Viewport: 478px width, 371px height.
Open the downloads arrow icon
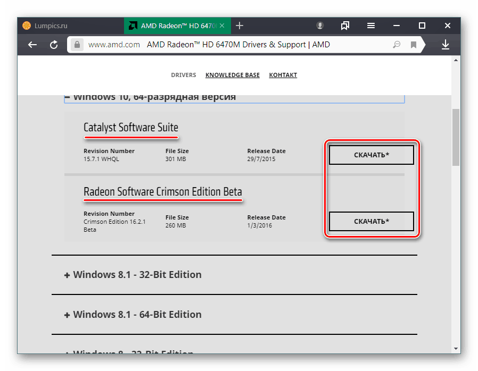[446, 45]
